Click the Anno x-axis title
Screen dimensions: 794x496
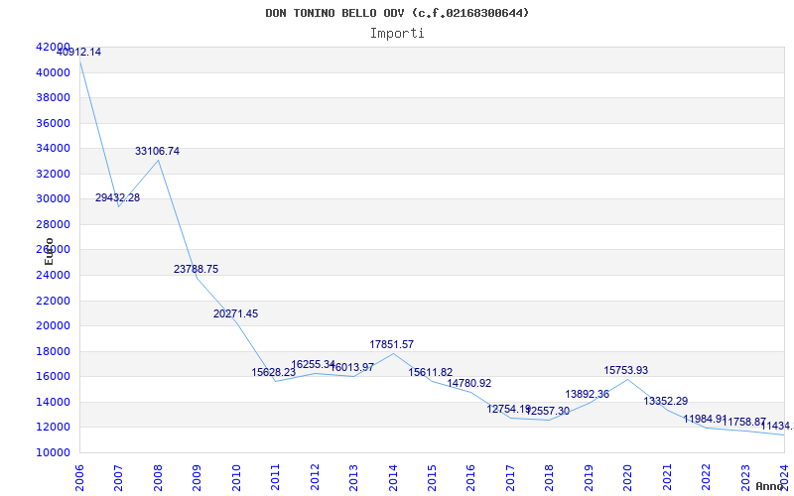(770, 486)
